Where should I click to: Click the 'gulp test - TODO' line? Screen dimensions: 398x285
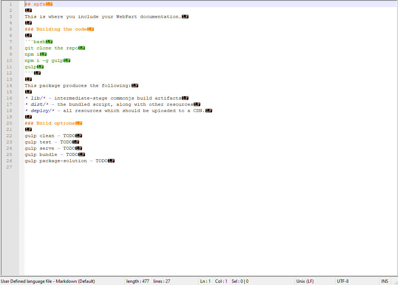pos(48,142)
